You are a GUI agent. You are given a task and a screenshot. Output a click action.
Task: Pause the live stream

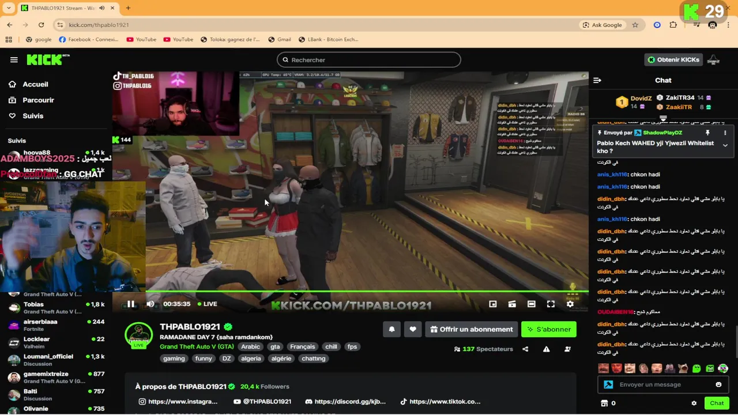coord(131,304)
